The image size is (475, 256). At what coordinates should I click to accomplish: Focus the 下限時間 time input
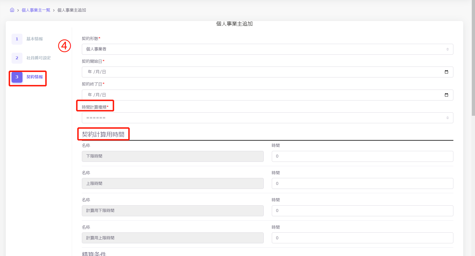pyautogui.click(x=362, y=156)
